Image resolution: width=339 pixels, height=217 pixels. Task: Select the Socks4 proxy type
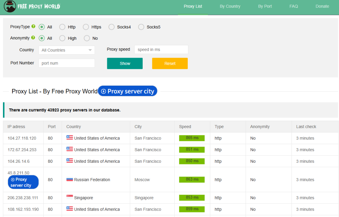click(x=112, y=27)
